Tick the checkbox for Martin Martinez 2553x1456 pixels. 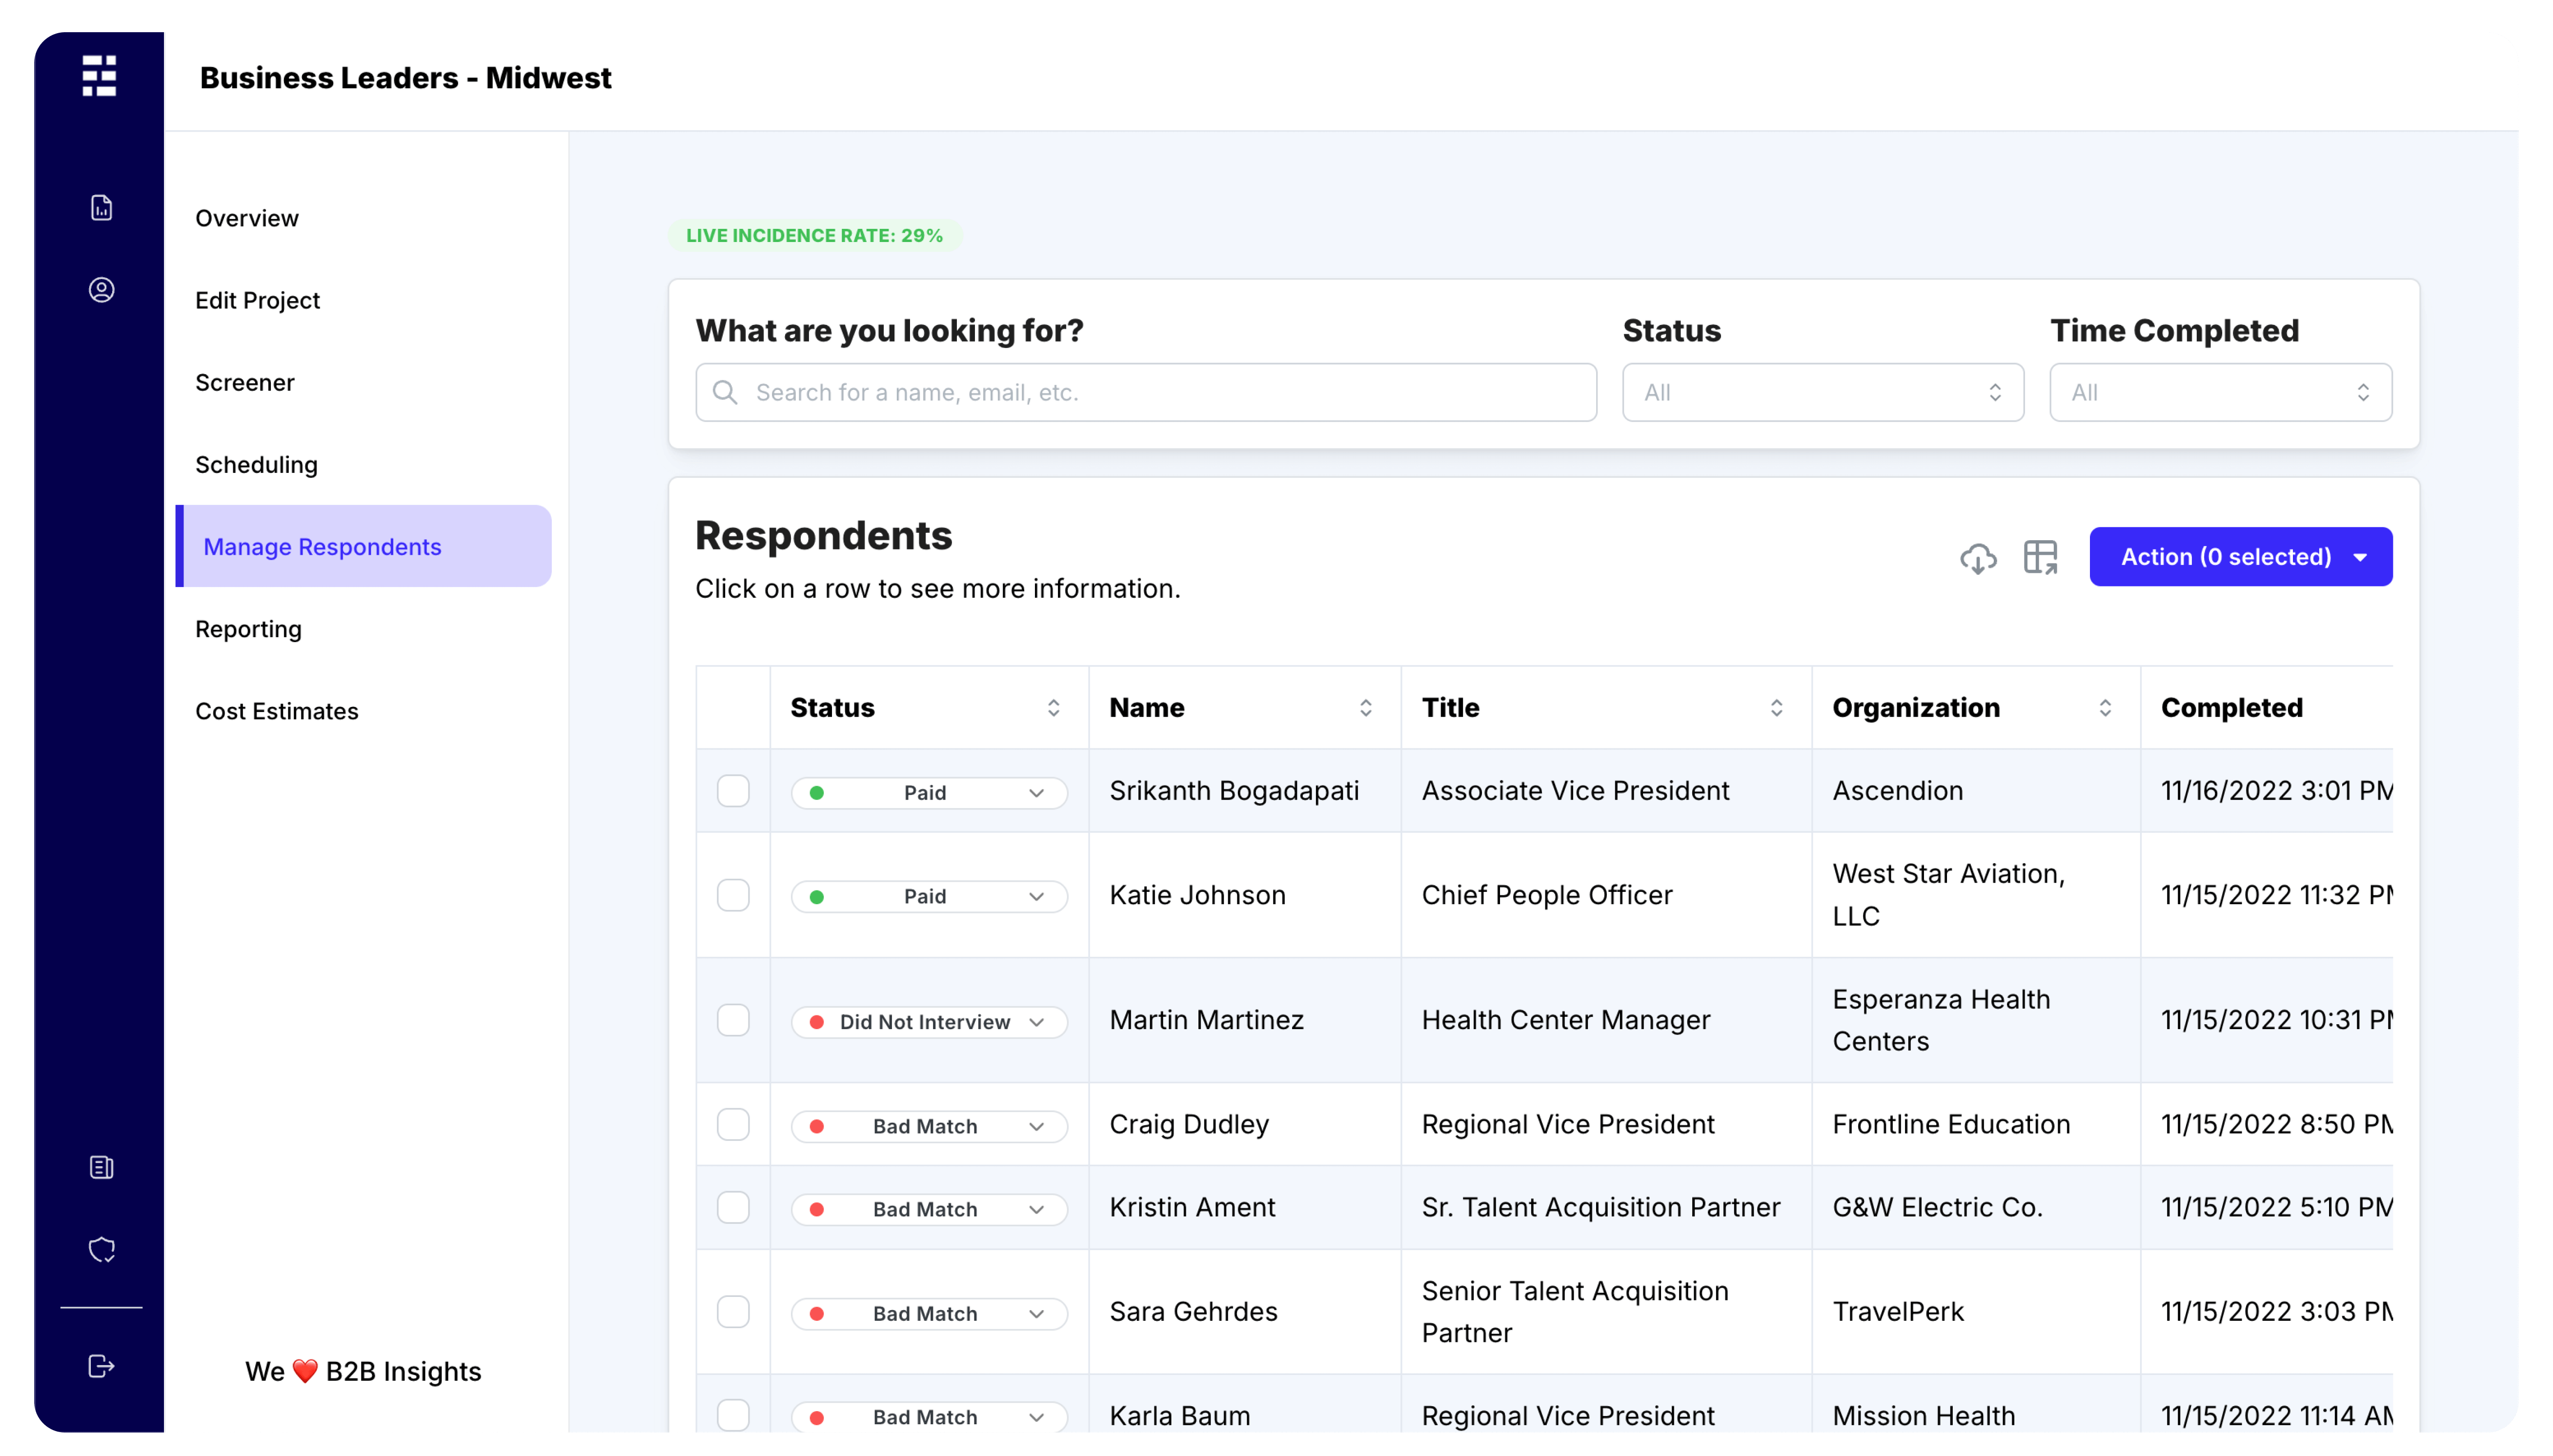point(733,1020)
